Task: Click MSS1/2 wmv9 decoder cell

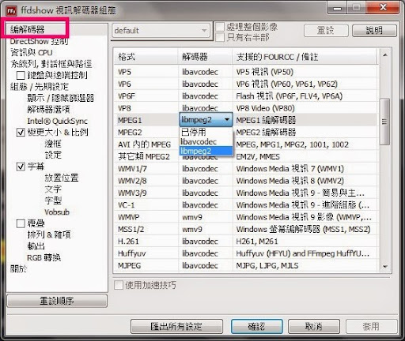Action: pos(205,229)
